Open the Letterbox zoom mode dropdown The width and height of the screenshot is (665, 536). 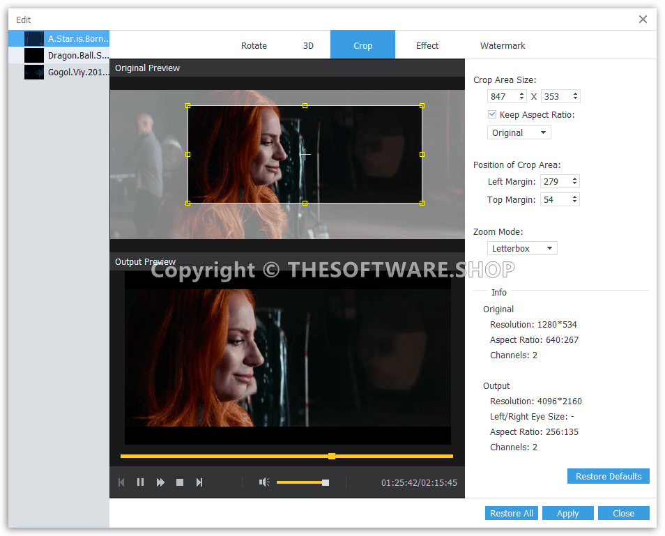pos(522,249)
